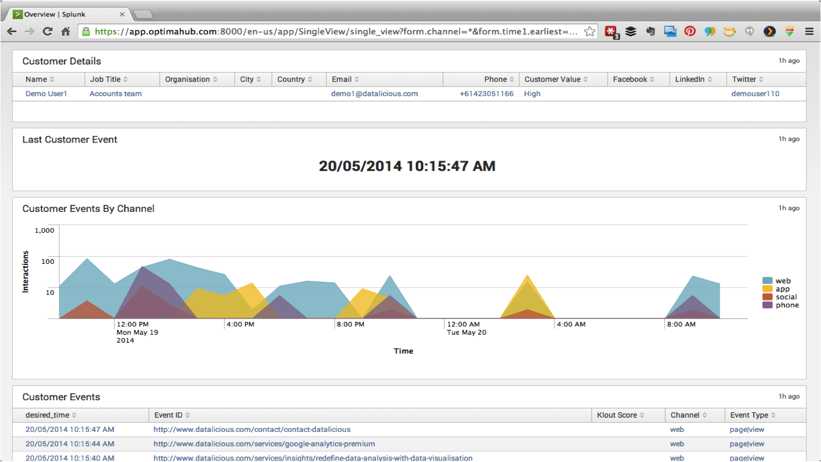
Task: Open a new browser tab
Action: click(143, 15)
